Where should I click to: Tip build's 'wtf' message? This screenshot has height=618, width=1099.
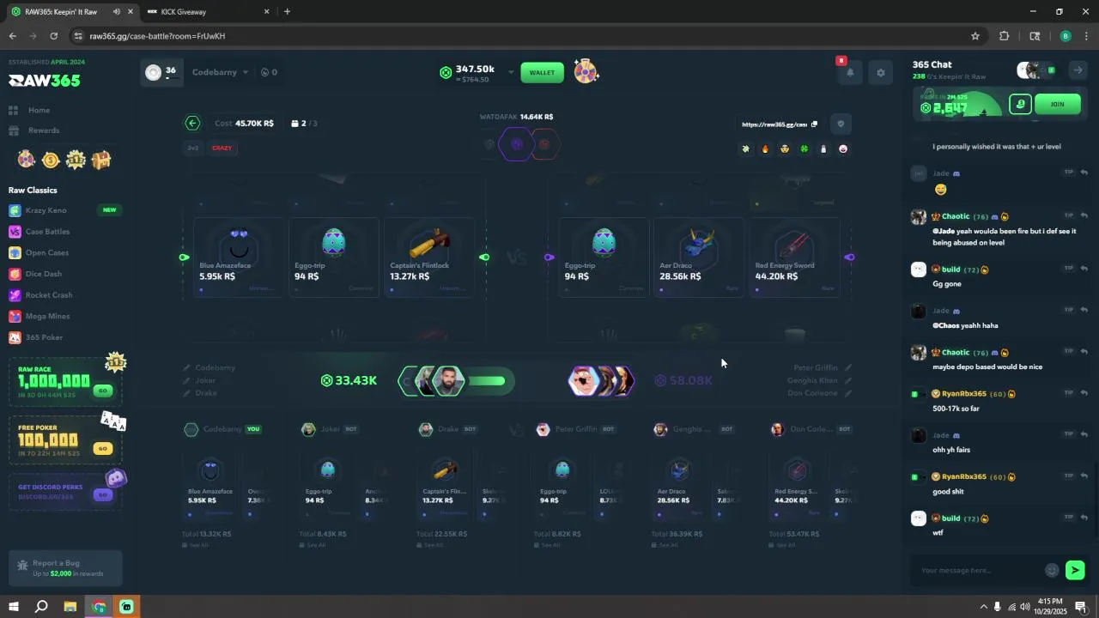click(x=1069, y=517)
